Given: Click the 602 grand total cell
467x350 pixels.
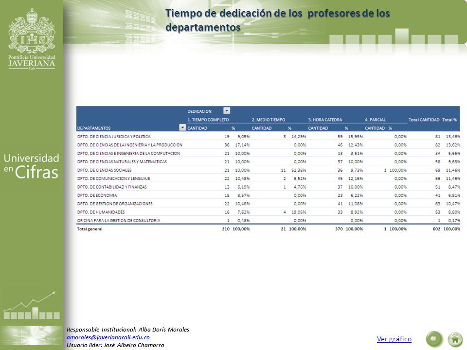Looking at the screenshot, I should tap(436, 229).
